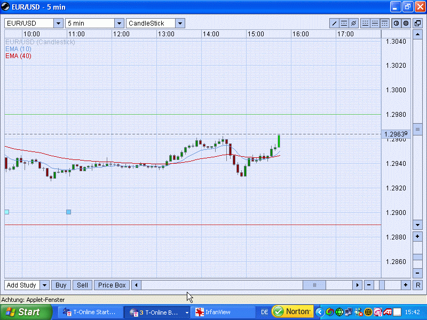Toggle the middle solid-line style button
Image resolution: width=427 pixels, height=320 pixels.
click(375, 23)
